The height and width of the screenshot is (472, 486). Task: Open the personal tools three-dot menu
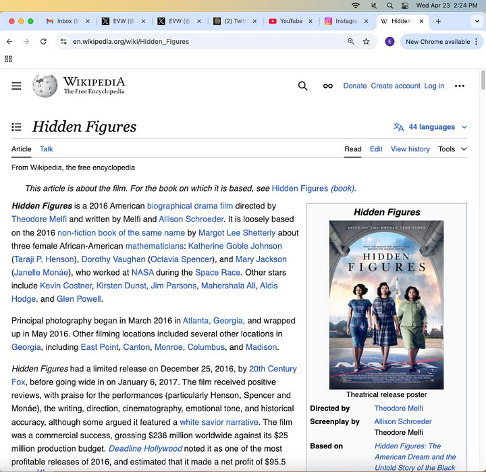(x=460, y=86)
